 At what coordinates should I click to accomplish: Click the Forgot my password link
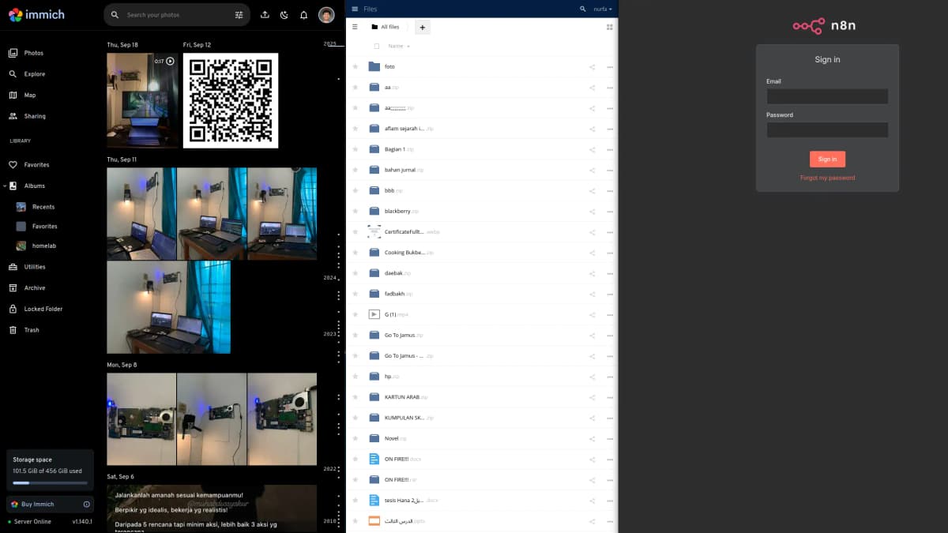pyautogui.click(x=827, y=178)
